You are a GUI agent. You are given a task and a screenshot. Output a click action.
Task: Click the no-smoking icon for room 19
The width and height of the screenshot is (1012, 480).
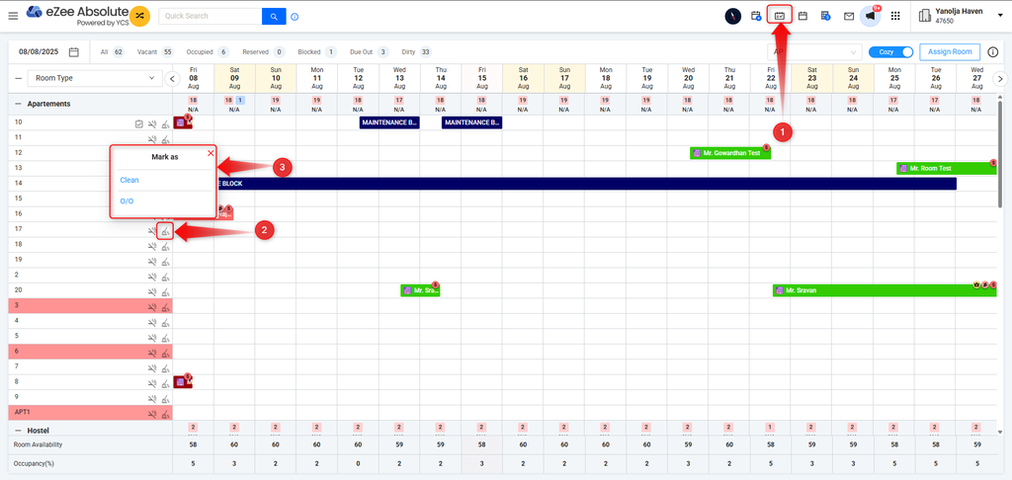pos(151,260)
